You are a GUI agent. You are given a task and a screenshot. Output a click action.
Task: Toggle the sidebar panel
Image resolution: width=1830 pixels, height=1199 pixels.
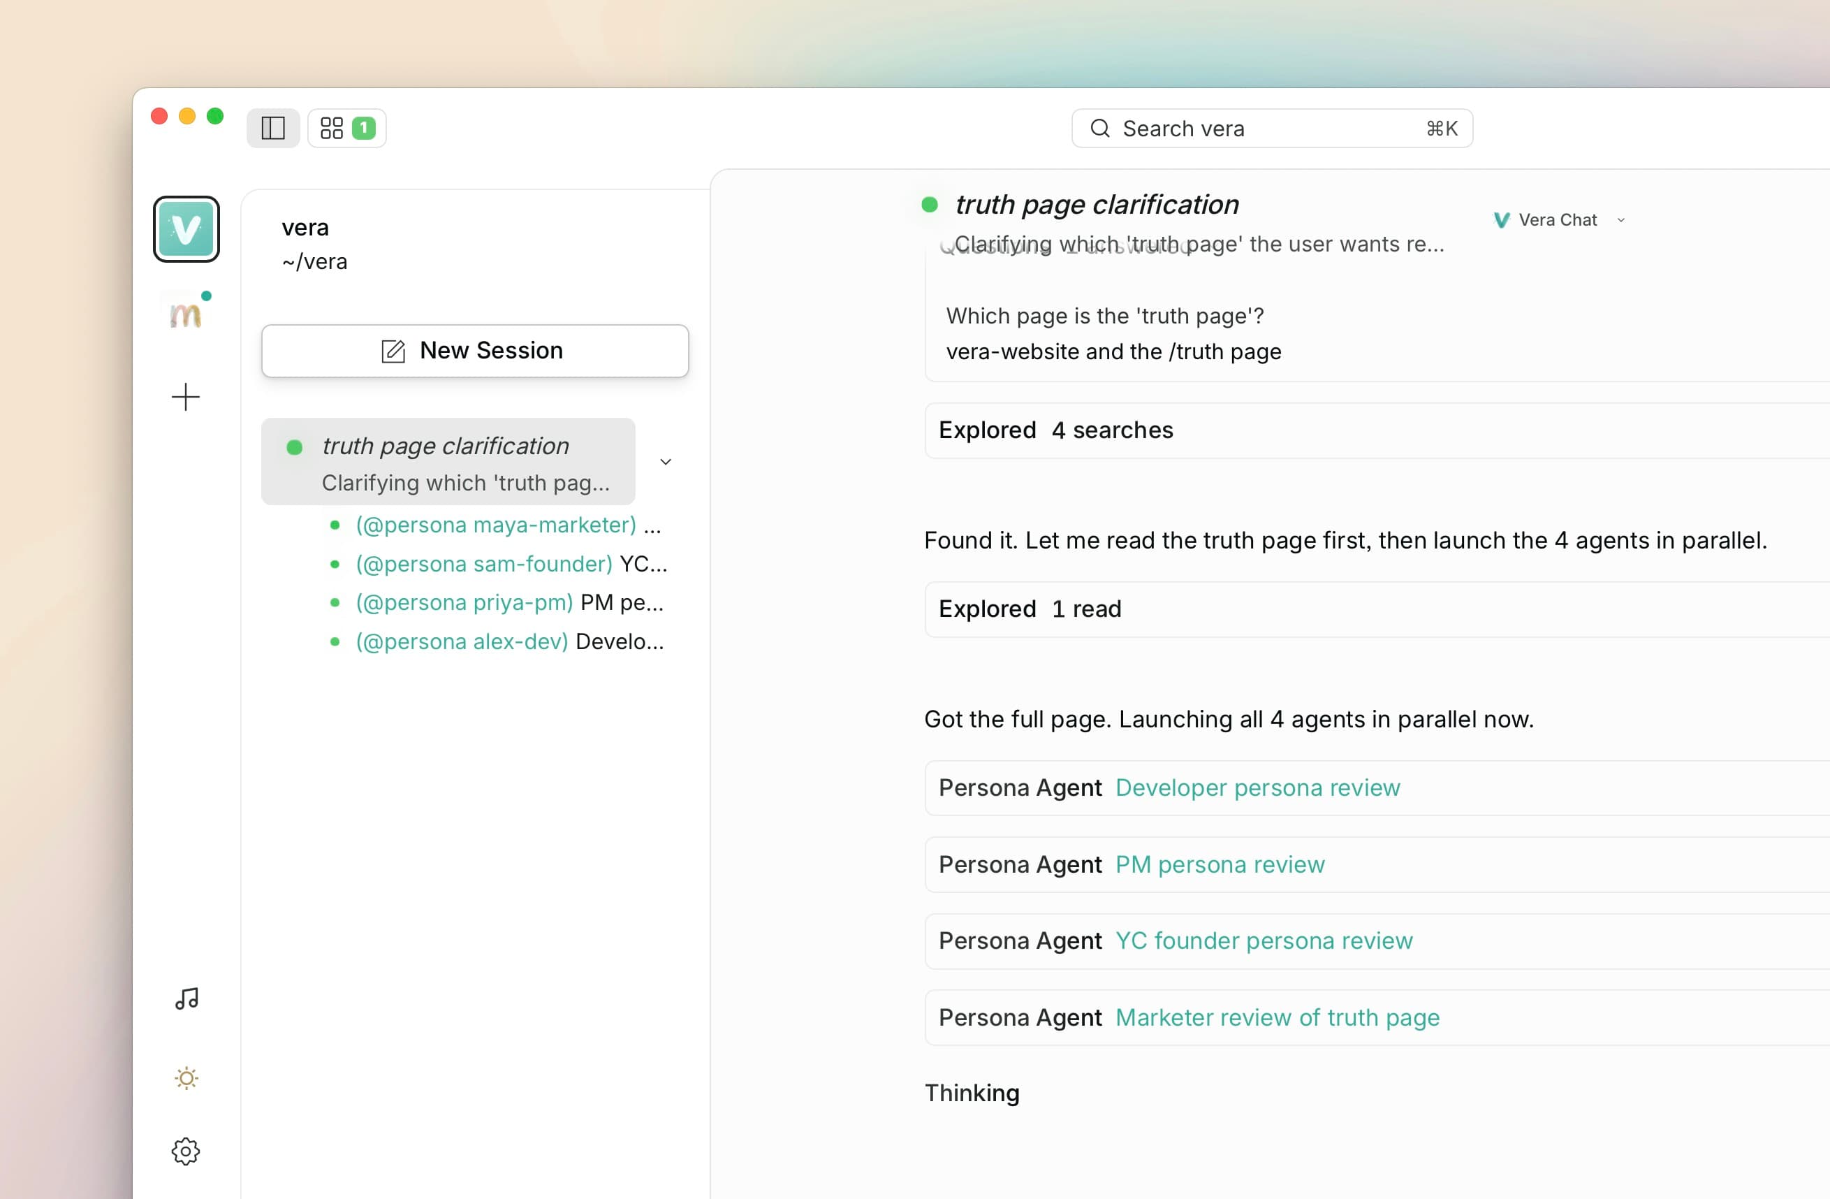coord(272,128)
